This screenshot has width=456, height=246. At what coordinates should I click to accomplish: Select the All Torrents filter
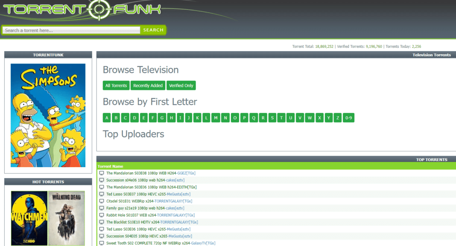click(116, 85)
